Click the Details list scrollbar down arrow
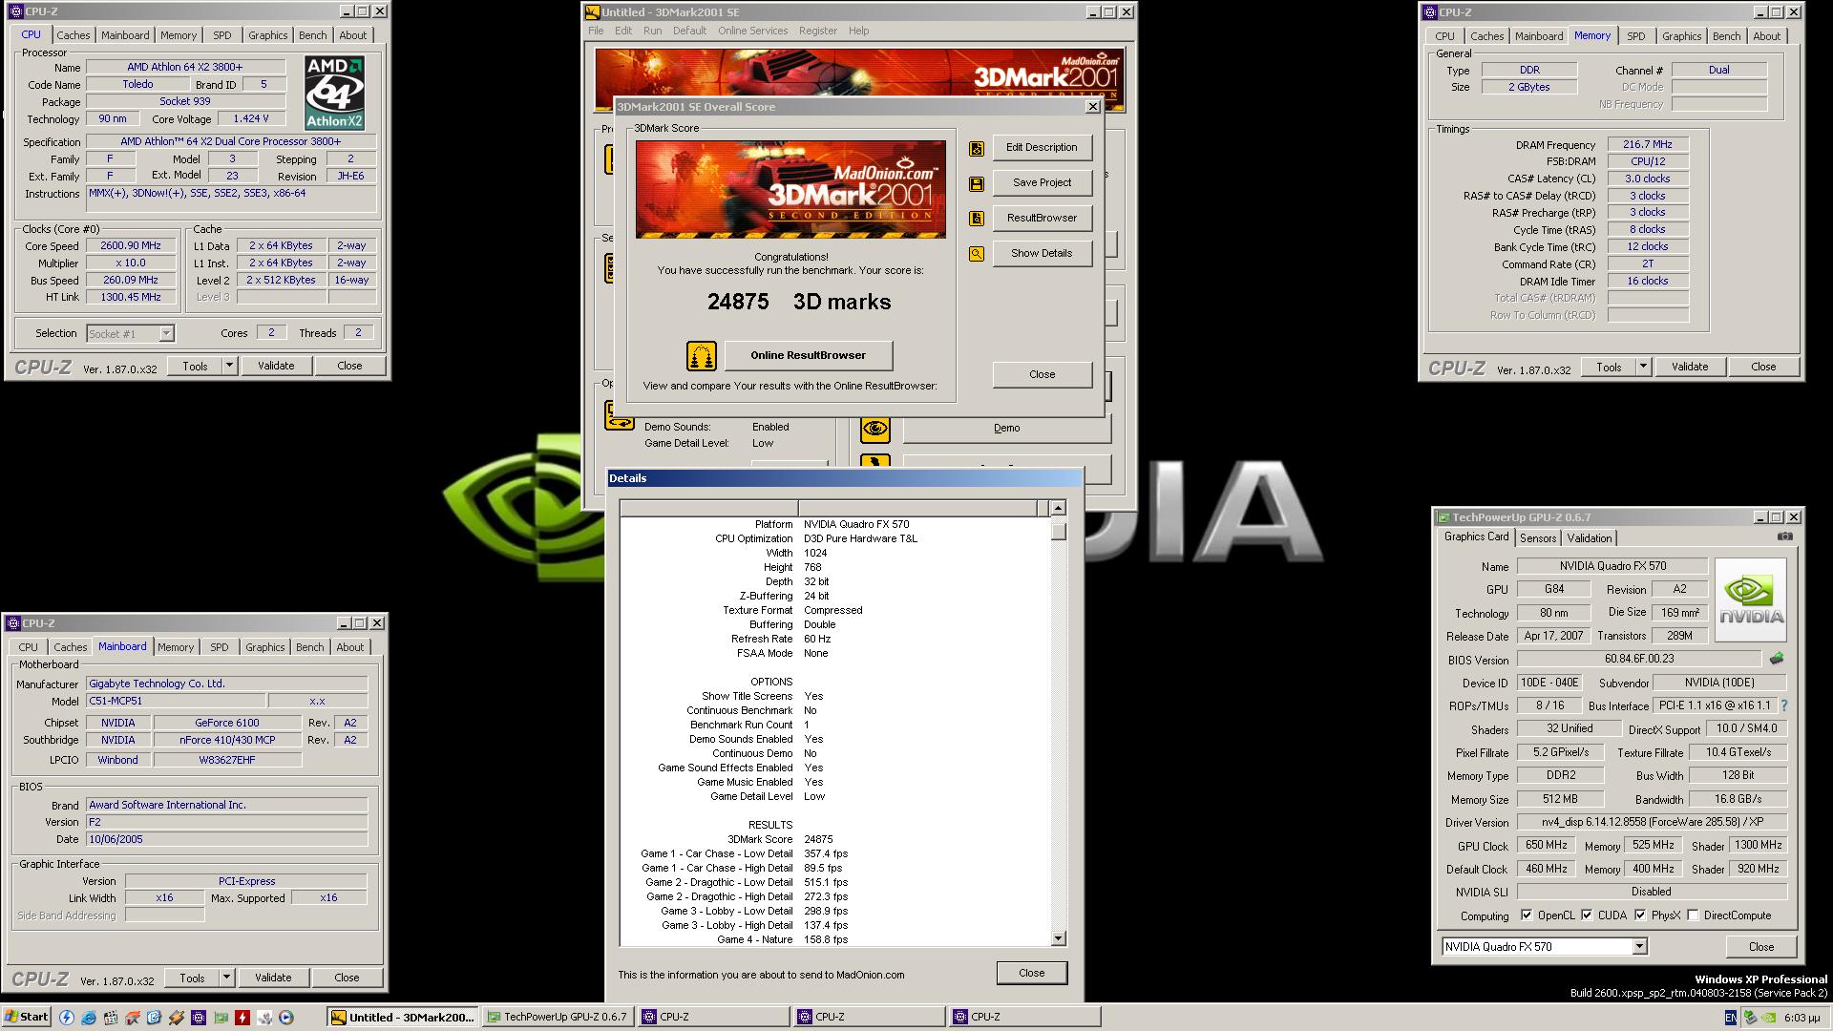 tap(1058, 938)
